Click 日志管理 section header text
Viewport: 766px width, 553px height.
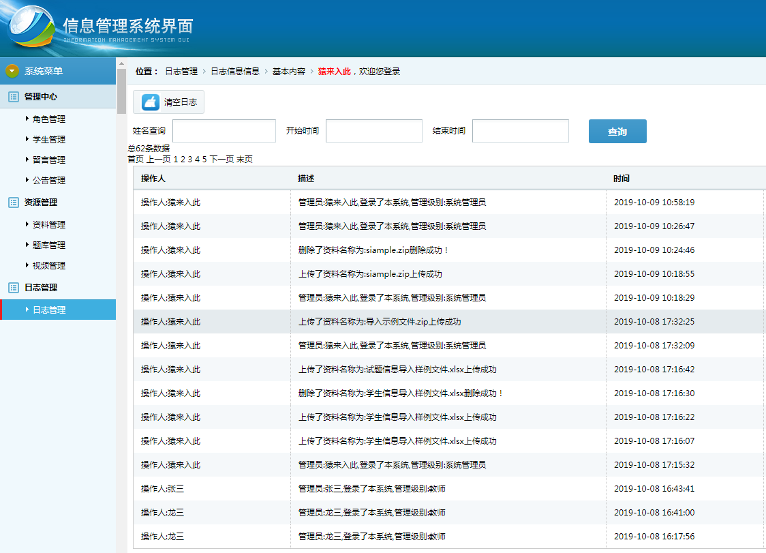[x=41, y=288]
